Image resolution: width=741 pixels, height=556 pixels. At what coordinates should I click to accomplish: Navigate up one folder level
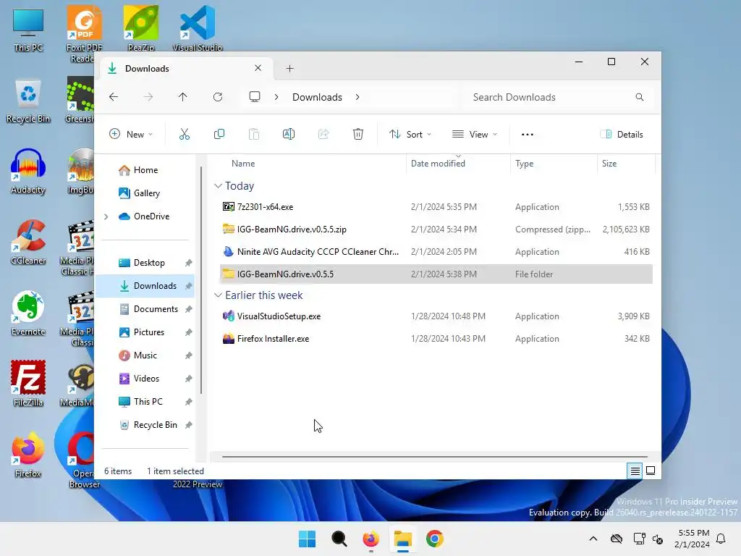tap(183, 97)
